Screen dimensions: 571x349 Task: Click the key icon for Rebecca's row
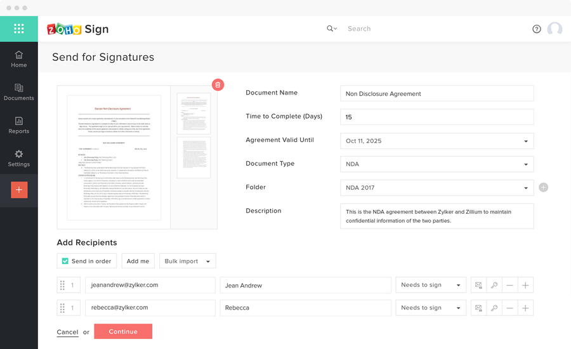point(494,308)
